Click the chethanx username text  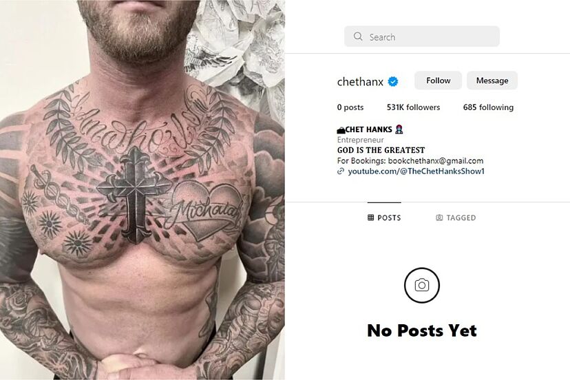click(x=360, y=82)
